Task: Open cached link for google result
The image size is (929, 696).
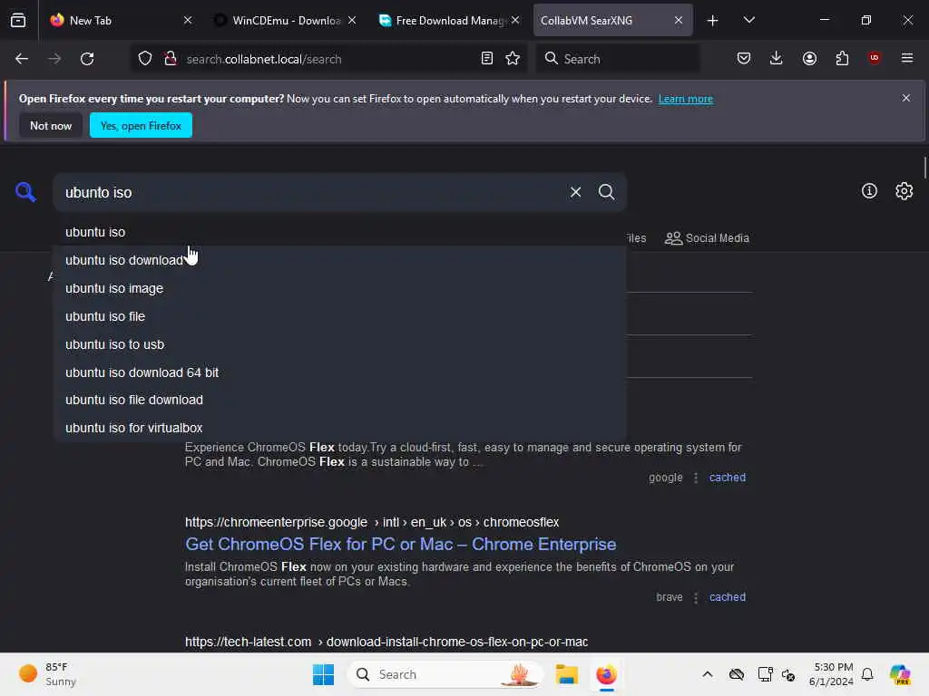Action: point(728,478)
